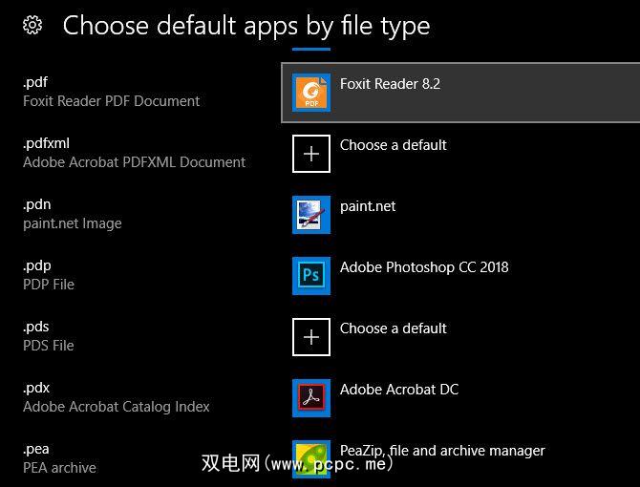640x487 pixels.
Task: Select the .pdx extension text
Action: point(36,388)
